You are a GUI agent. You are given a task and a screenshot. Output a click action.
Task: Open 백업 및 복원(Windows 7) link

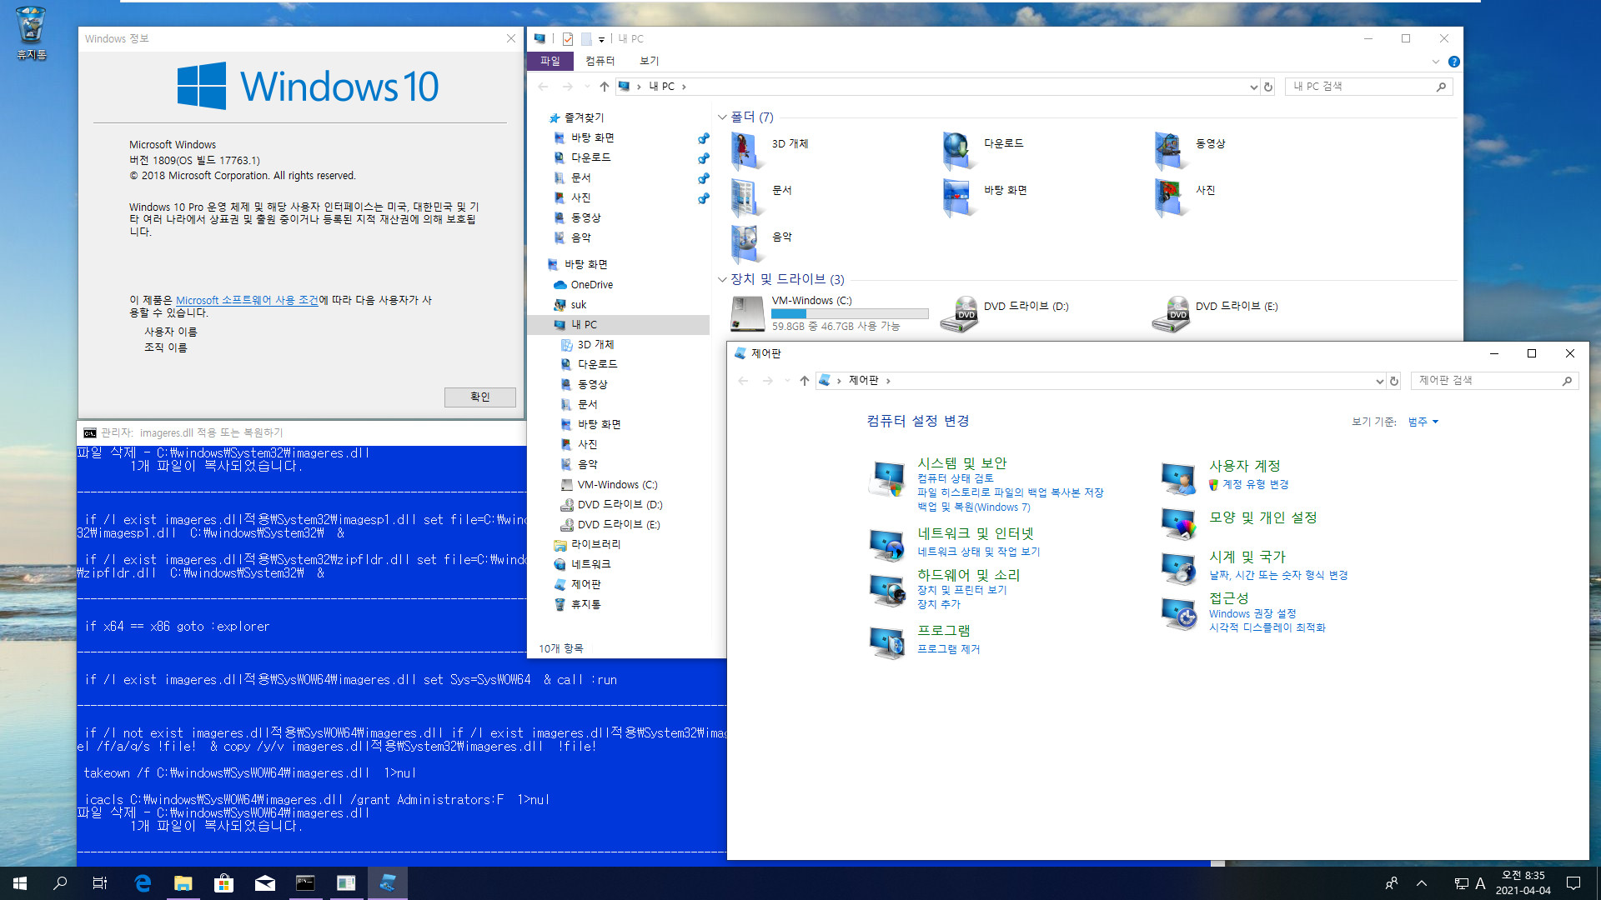(973, 507)
